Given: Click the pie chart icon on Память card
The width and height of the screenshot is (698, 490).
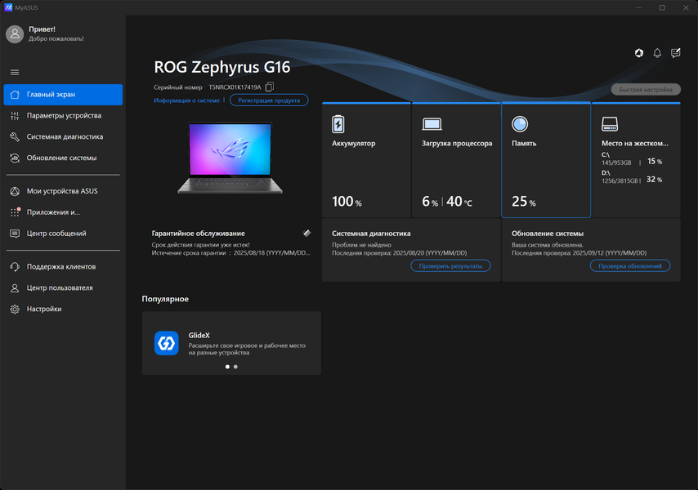Looking at the screenshot, I should pyautogui.click(x=520, y=124).
